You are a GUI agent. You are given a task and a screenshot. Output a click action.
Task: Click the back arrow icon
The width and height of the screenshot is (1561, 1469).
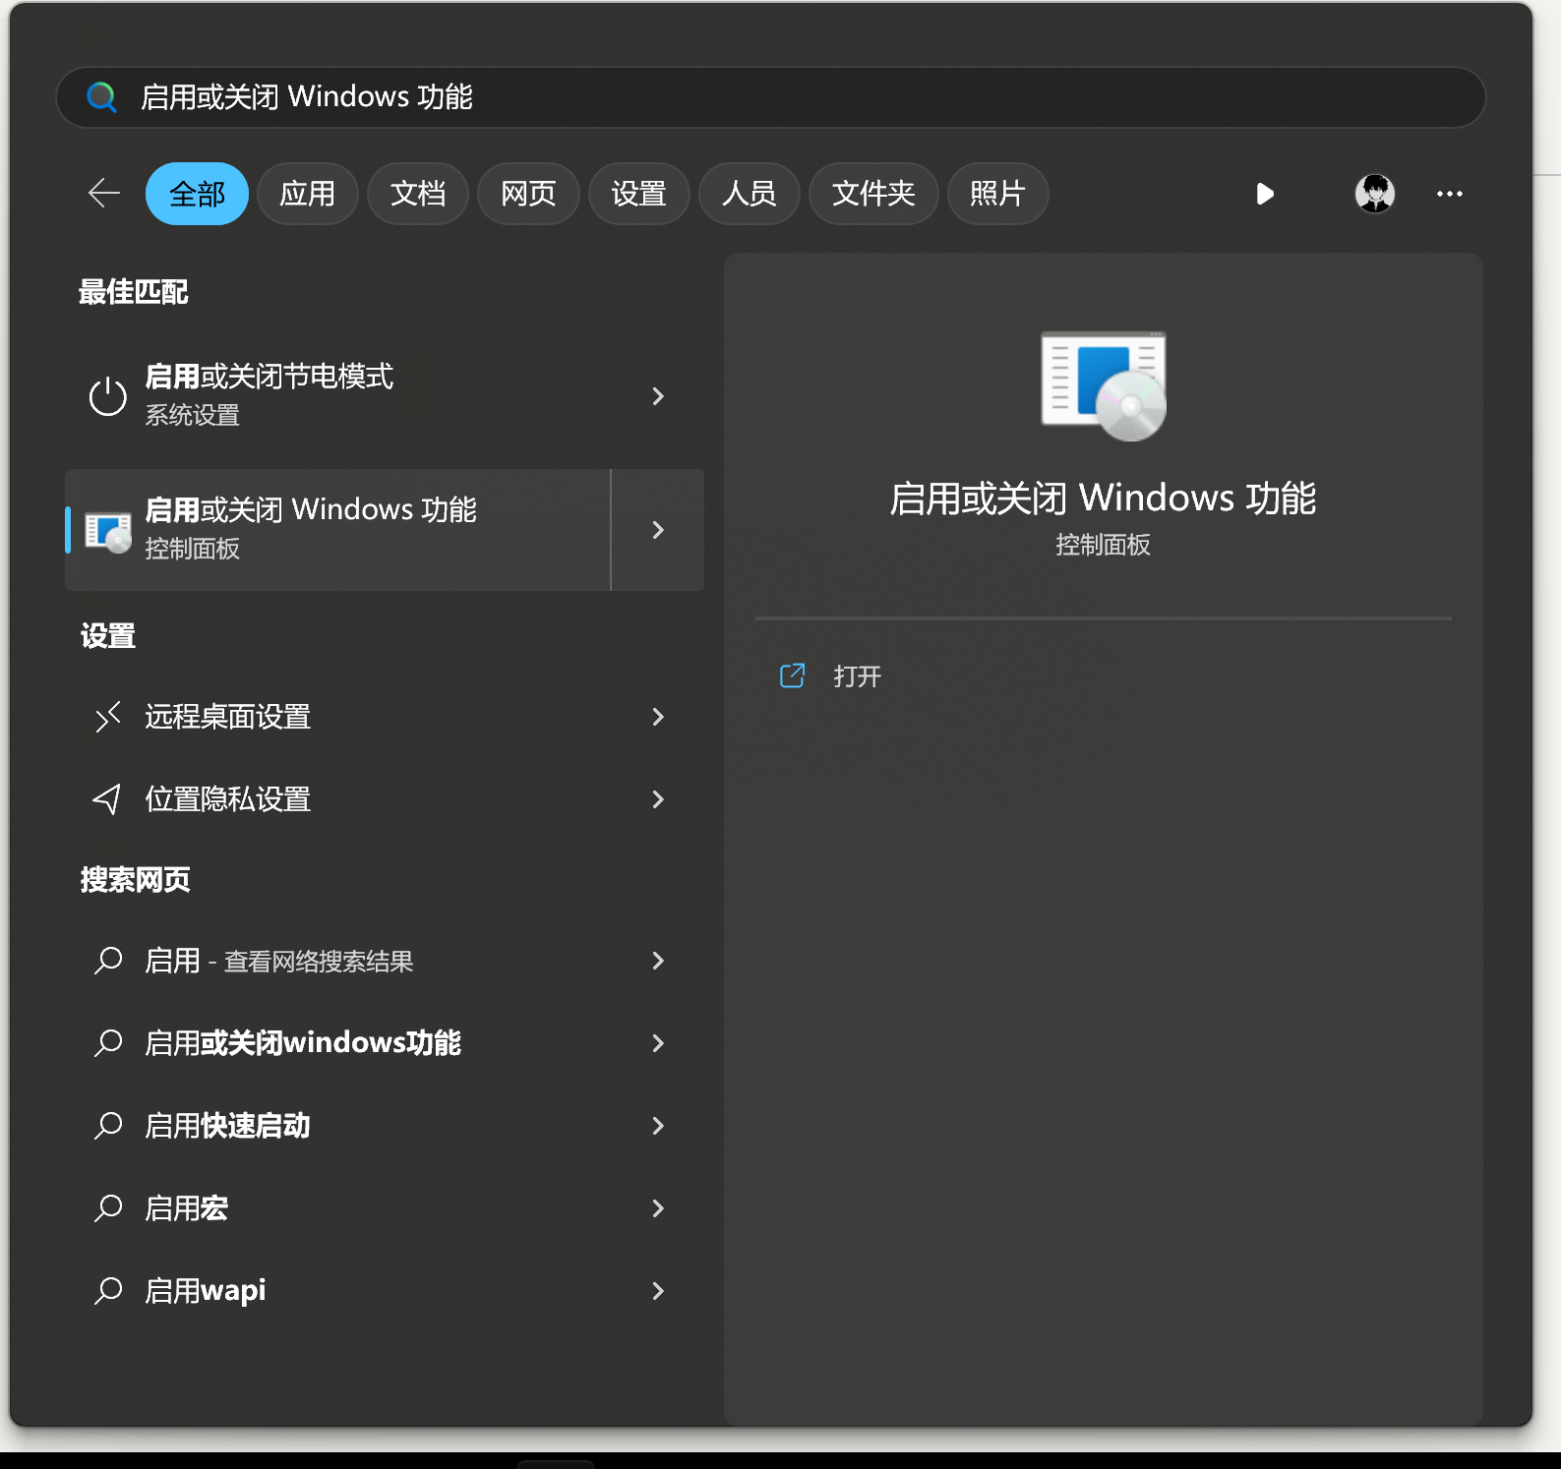104,194
